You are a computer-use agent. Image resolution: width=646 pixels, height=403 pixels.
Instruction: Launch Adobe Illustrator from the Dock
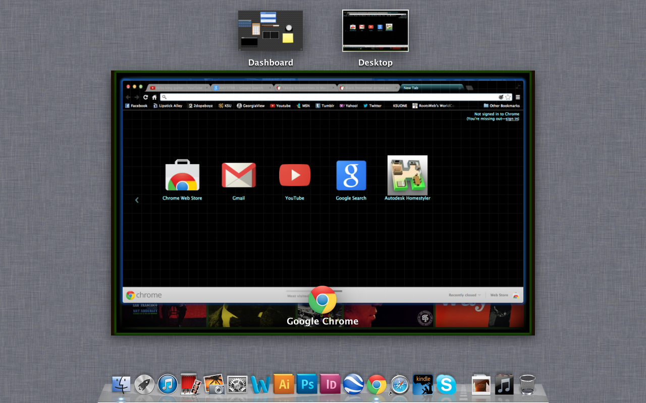284,384
